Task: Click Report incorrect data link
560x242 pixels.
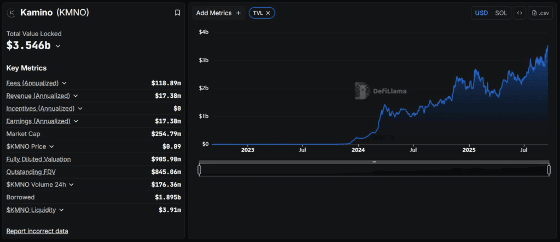Action: point(37,231)
